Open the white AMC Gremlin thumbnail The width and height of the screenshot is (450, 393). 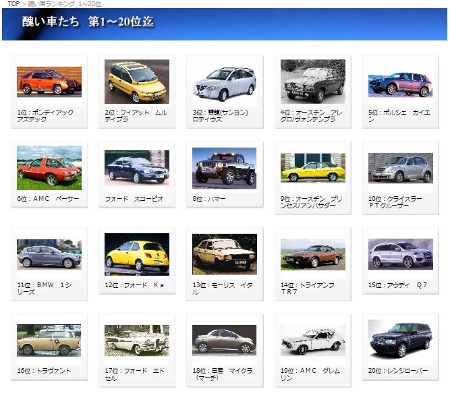pos(313,340)
